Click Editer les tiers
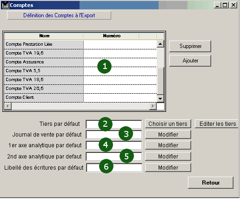Screen dimensions: 240x199 217,124
